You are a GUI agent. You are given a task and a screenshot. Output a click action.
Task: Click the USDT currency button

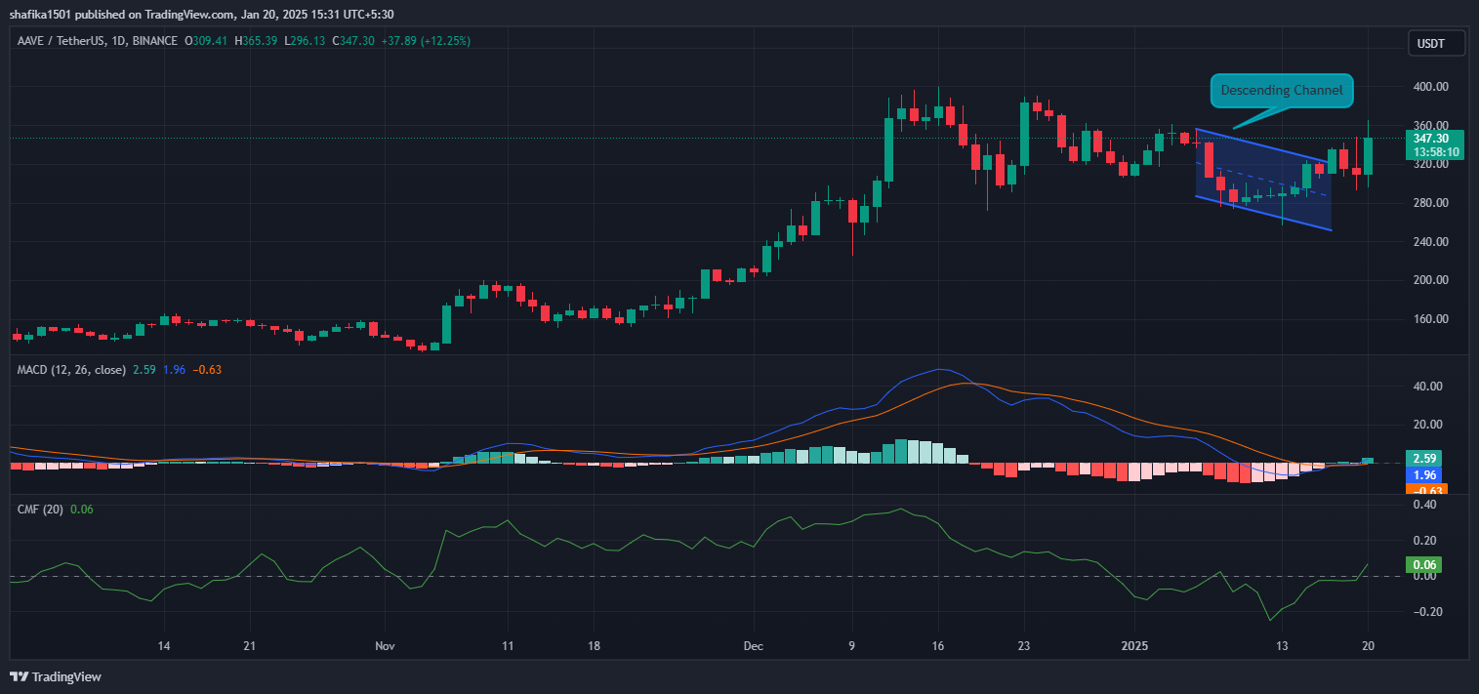click(x=1435, y=42)
